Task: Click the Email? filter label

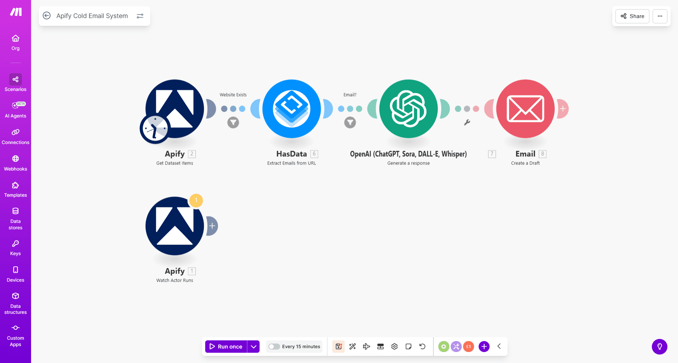Action: click(350, 95)
